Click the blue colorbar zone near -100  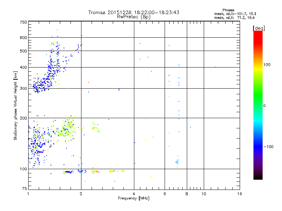point(258,147)
